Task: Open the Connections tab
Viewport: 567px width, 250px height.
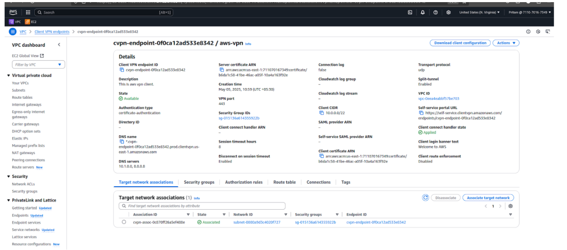Action: (318, 182)
